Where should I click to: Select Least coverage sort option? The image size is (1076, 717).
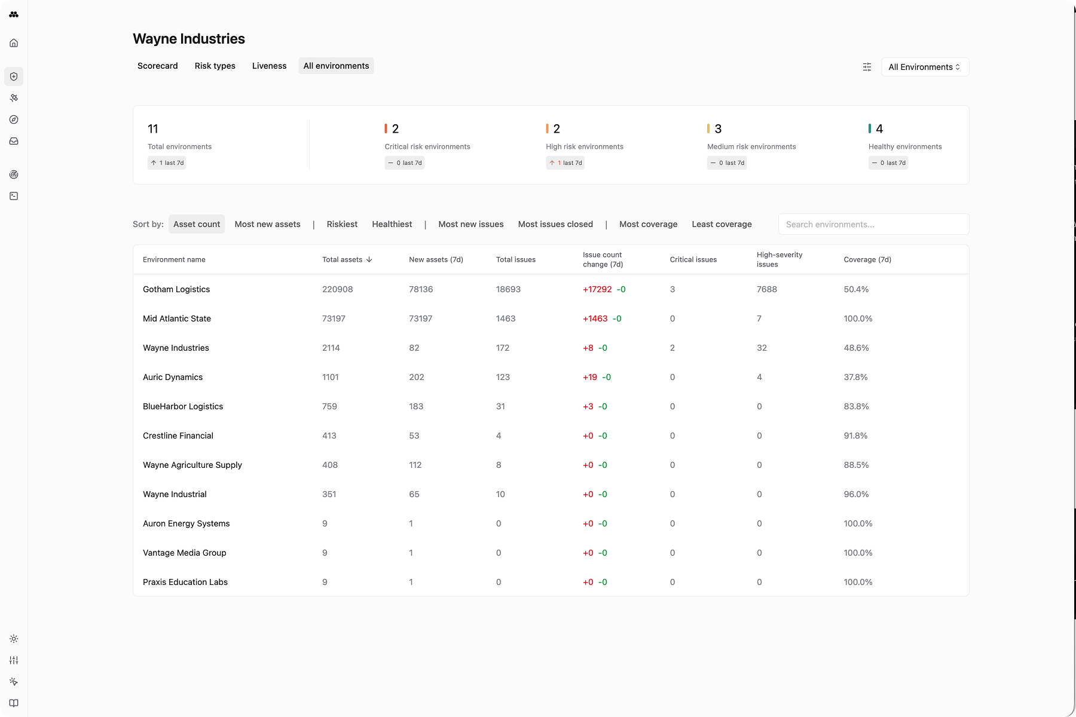[x=722, y=224]
